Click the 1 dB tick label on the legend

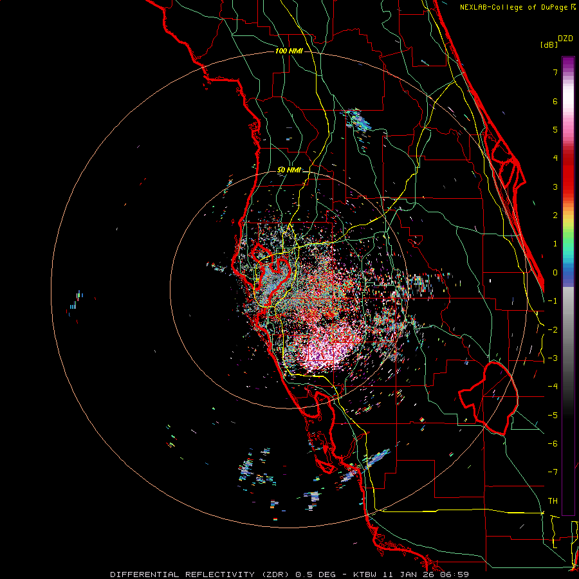pos(555,244)
